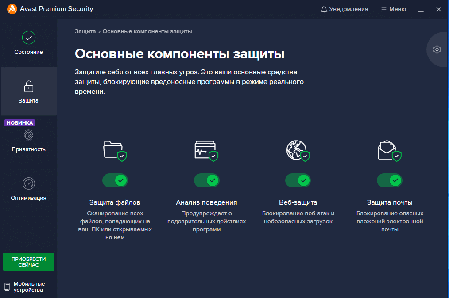Screen dimensions: 449x298
Task: Open settings via the gear icon
Action: (437, 50)
